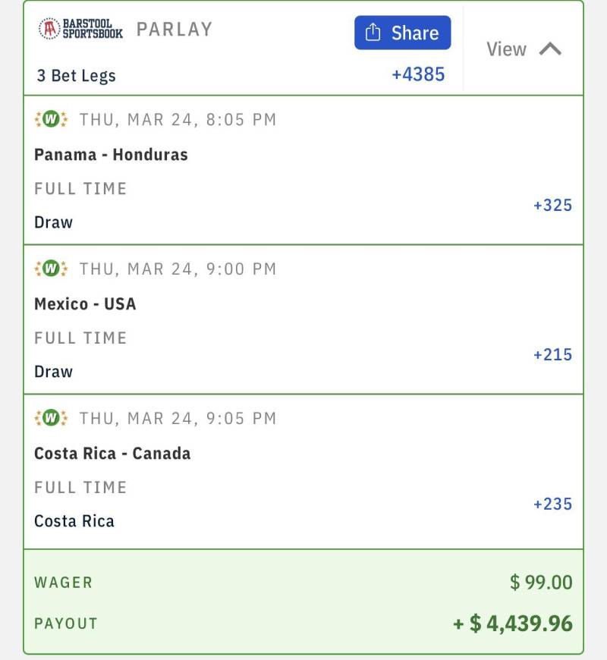Click the PARLAY header label
The height and width of the screenshot is (660, 607).
pyautogui.click(x=174, y=29)
